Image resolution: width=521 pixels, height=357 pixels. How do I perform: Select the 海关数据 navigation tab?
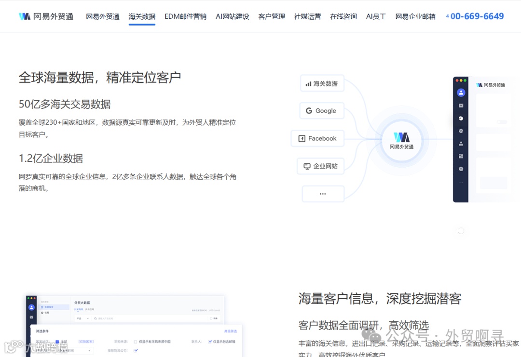pos(142,16)
